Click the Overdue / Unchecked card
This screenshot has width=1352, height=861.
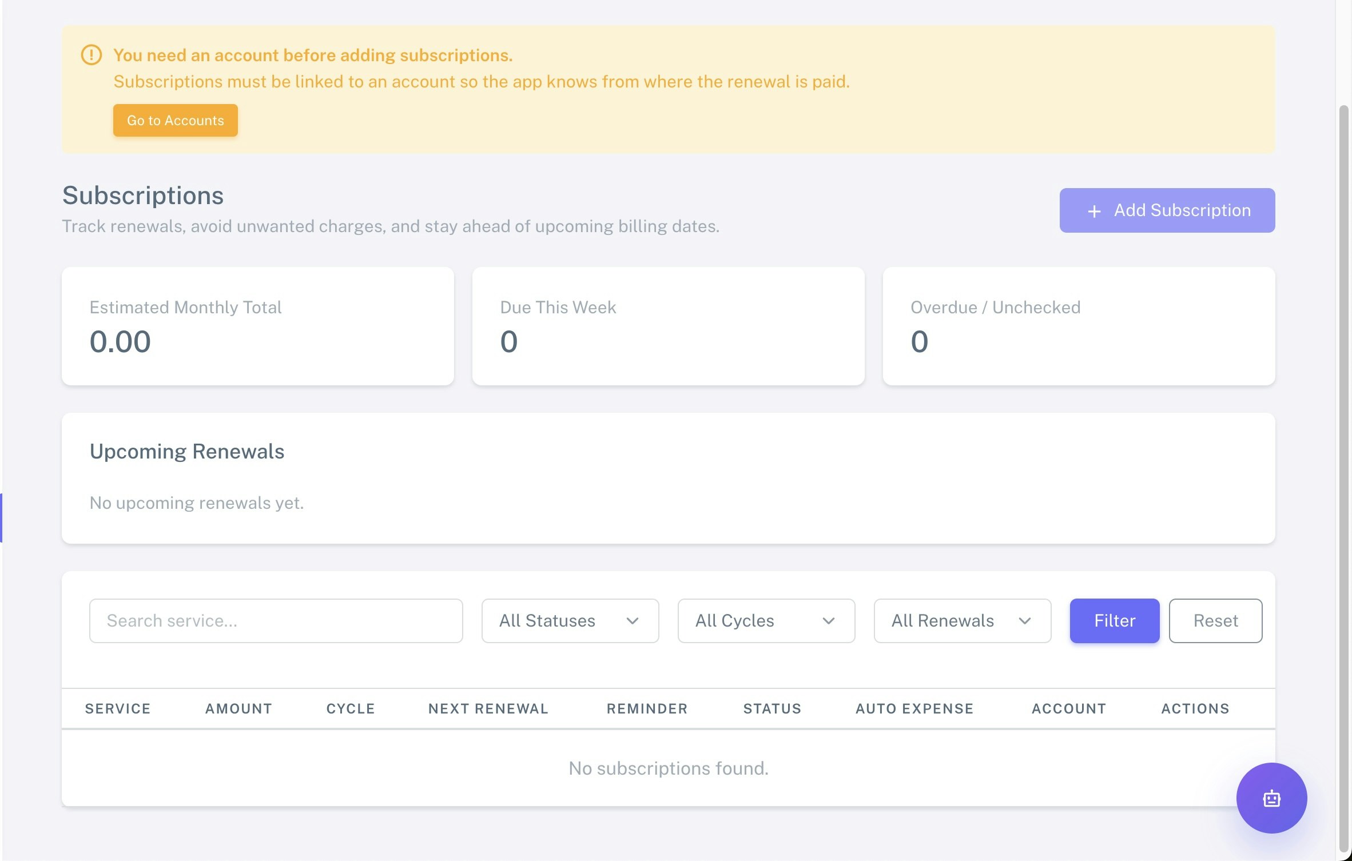pyautogui.click(x=1079, y=326)
